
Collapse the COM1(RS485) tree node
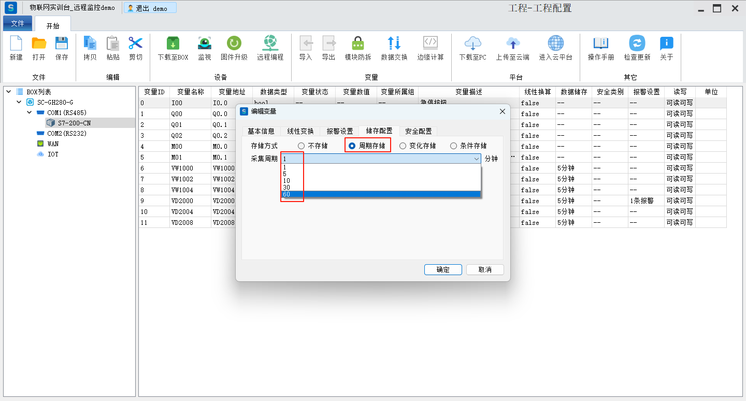click(30, 112)
